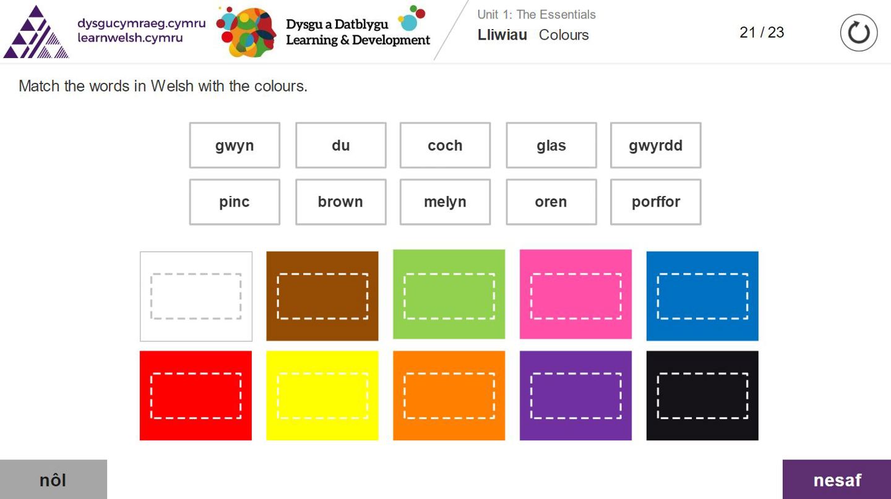Click the light green colour square
The height and width of the screenshot is (499, 891).
(x=449, y=295)
